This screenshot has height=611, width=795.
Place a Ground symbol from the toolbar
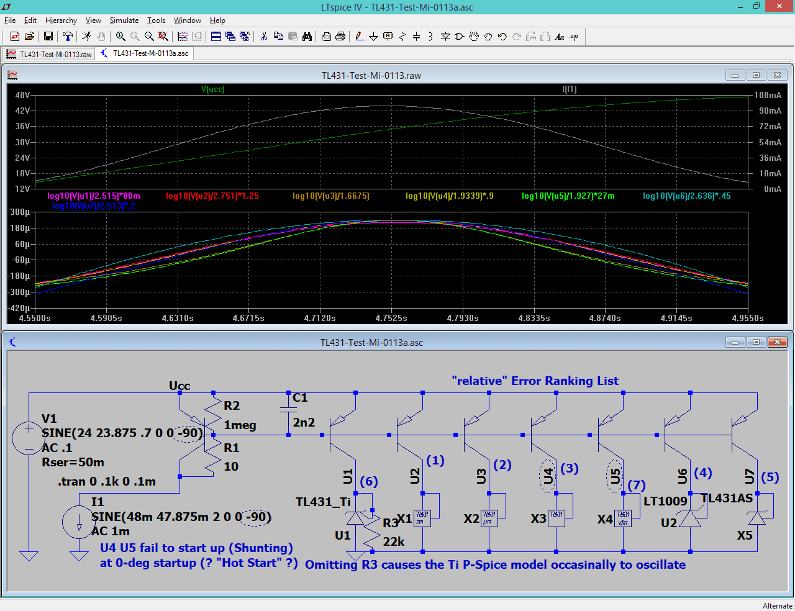click(373, 37)
